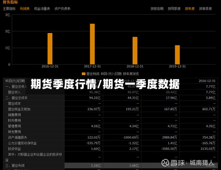Viewport: 221px width, 170px height.
Task: Click the 1亿 y-axis label
Action: (x=8, y=48)
